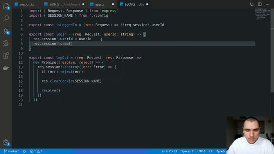Open the Search view in activity bar

tap(6, 18)
